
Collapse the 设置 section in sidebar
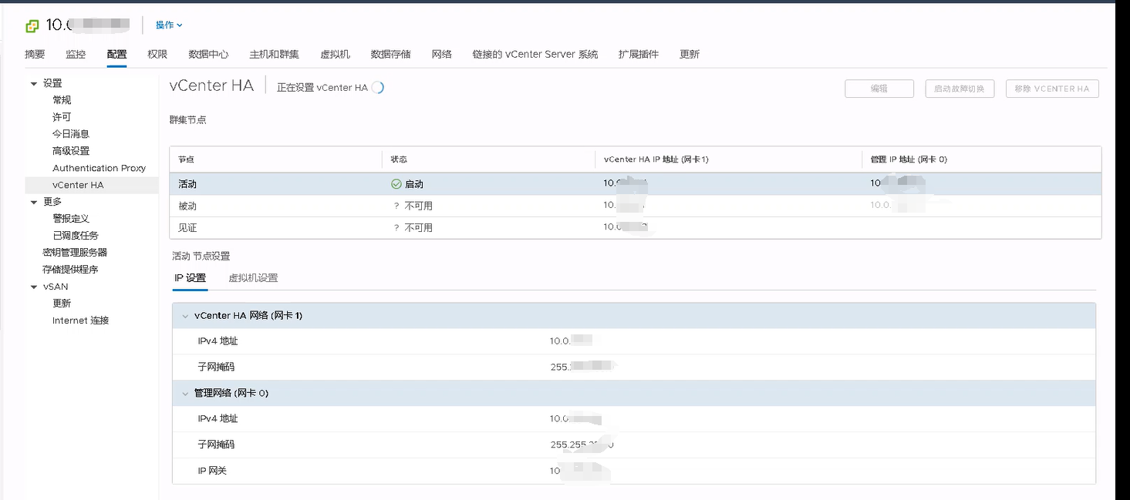tap(34, 82)
